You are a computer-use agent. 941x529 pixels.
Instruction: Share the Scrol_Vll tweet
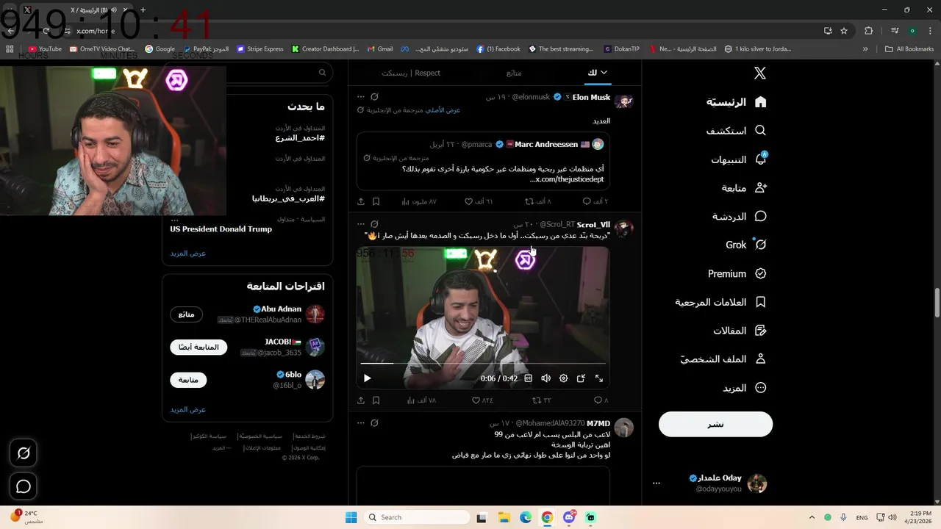click(361, 400)
